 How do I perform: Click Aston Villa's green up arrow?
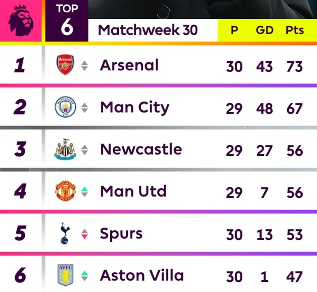pyautogui.click(x=85, y=273)
